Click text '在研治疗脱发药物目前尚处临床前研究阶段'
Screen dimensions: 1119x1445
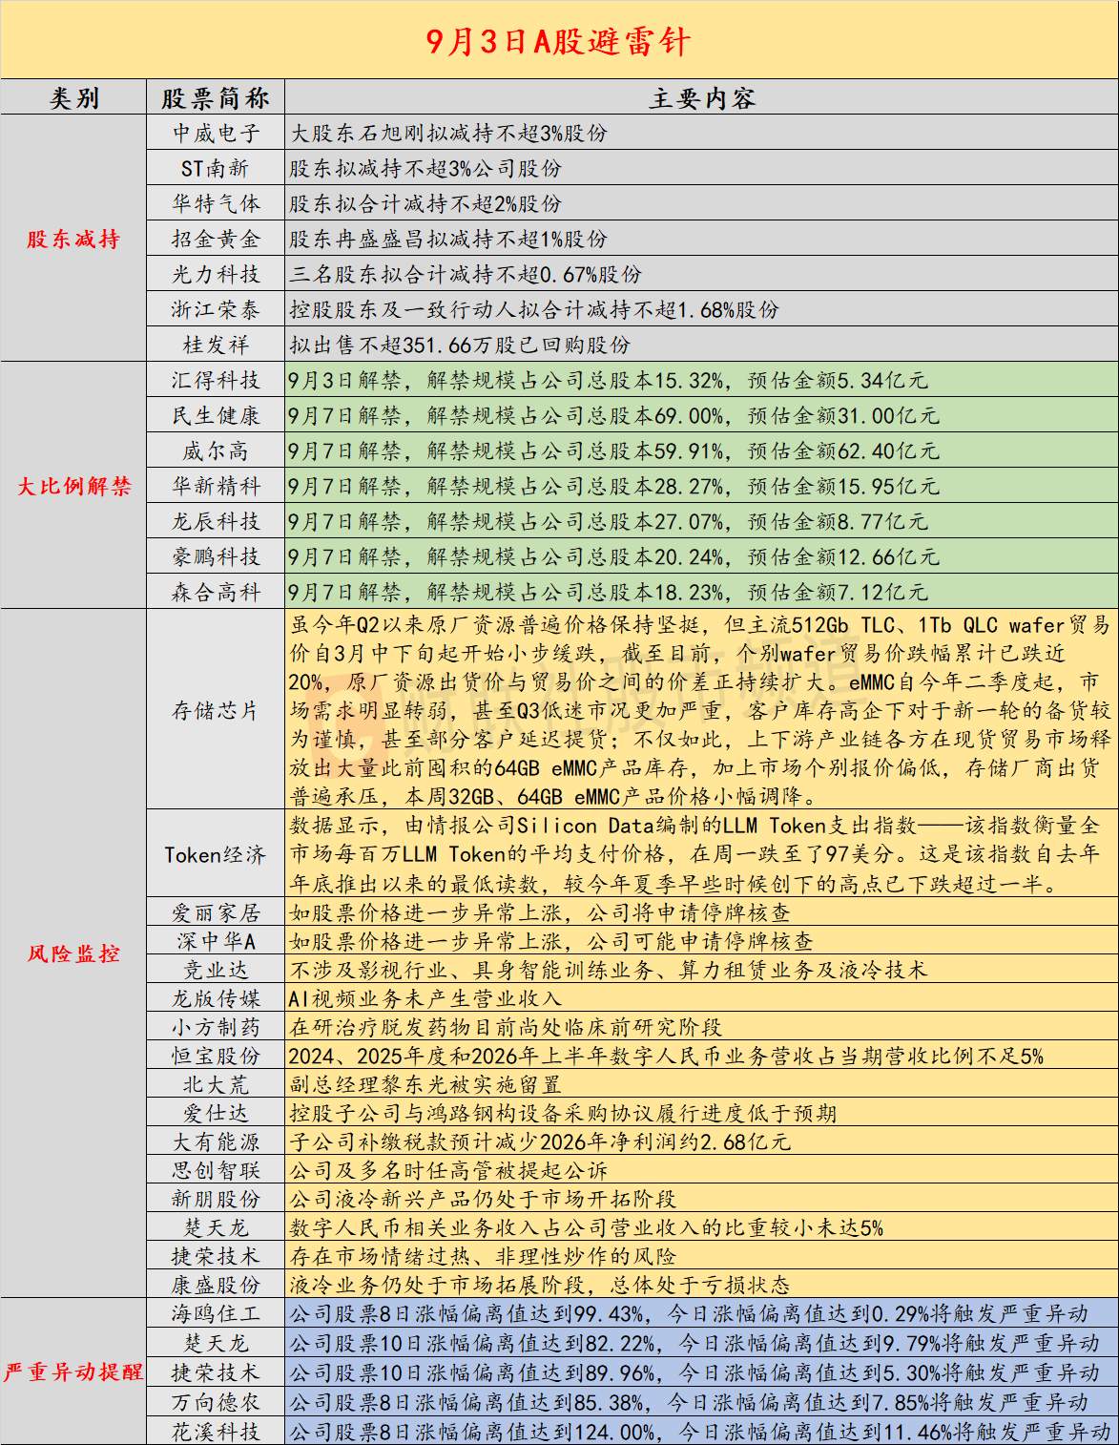(x=506, y=1028)
